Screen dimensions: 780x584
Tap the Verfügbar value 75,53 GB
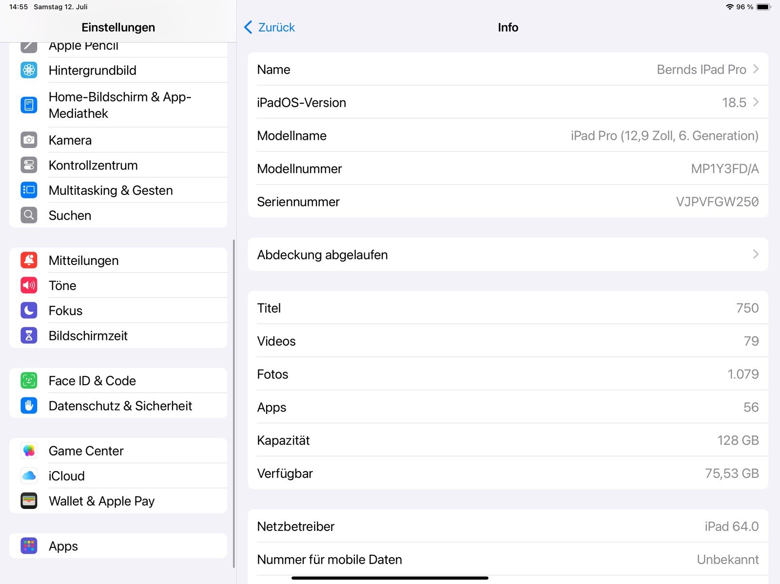tap(732, 474)
